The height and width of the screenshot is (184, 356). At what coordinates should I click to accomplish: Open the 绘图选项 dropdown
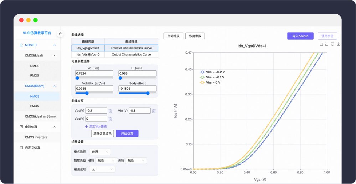(x=102, y=169)
